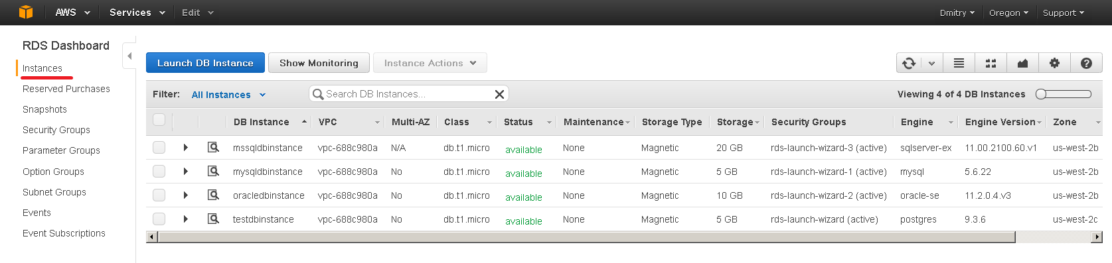Viewport: 1112px width, 263px height.
Task: Open the settings gear icon
Action: pyautogui.click(x=1054, y=63)
